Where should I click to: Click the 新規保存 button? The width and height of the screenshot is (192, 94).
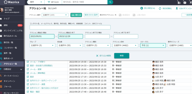(124, 15)
